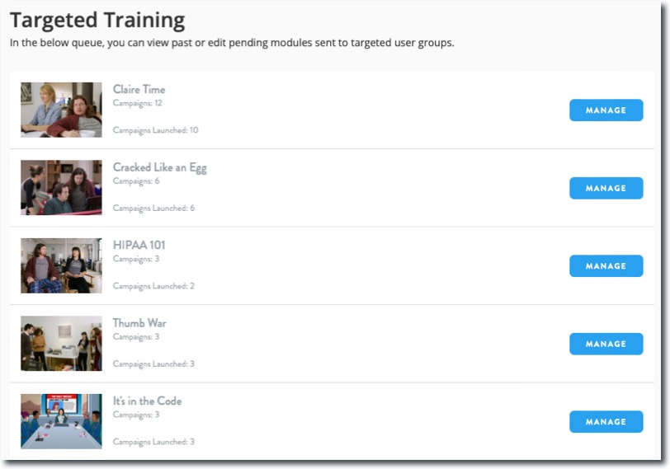Click the Thumb War thumbnail image
The width and height of the screenshot is (670, 469).
[61, 344]
